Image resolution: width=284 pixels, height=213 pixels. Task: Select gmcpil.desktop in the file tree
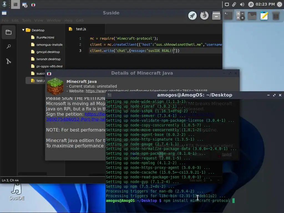[x=45, y=52]
